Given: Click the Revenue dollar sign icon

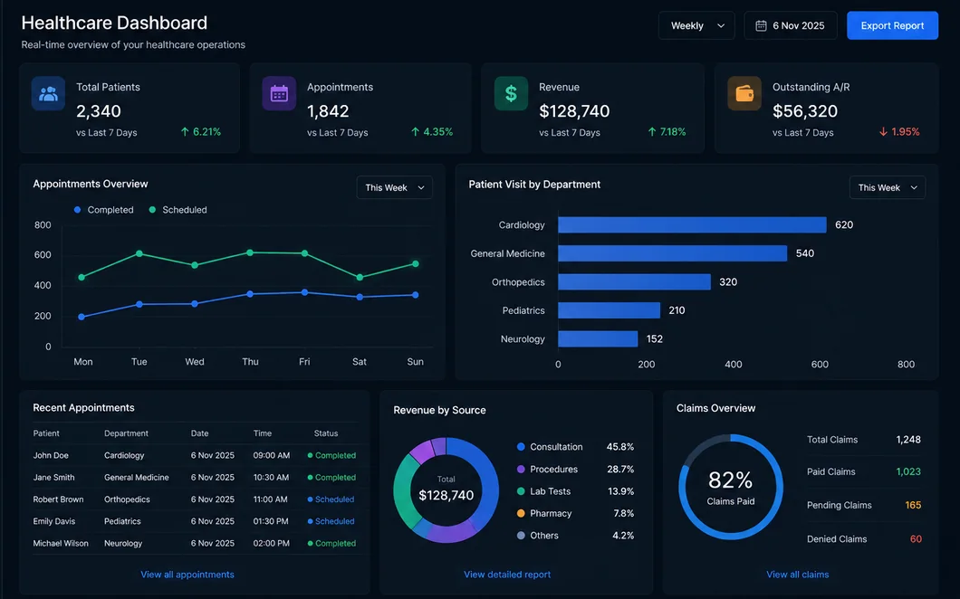Looking at the screenshot, I should coord(511,93).
